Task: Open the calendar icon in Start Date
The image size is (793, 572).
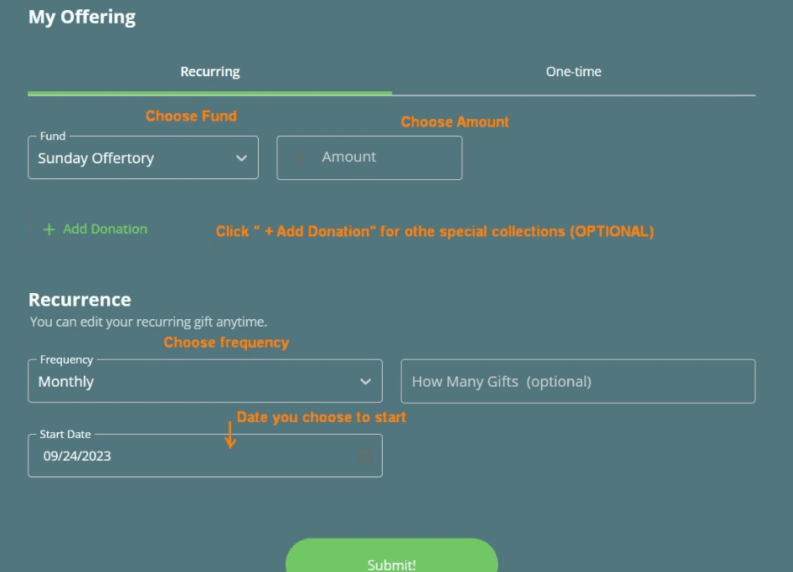Action: point(365,456)
